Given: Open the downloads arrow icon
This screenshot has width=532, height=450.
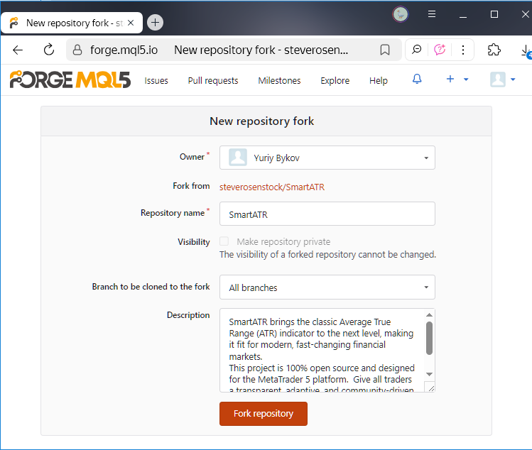Looking at the screenshot, I should pos(526,50).
